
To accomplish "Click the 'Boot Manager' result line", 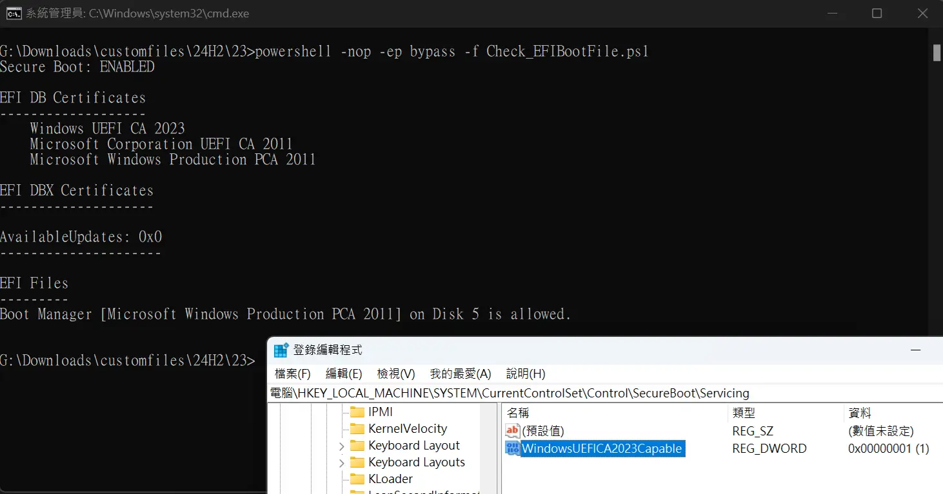I will 286,314.
